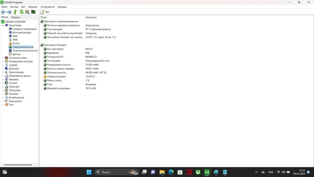Expand the Операційна система node
This screenshot has height=177, width=314.
click(x=3, y=62)
